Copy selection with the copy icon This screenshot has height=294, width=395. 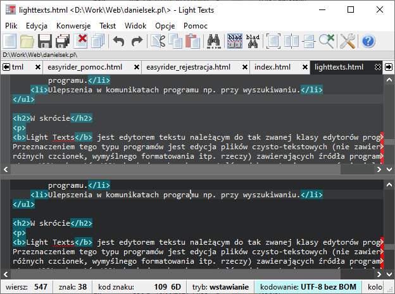(175, 41)
